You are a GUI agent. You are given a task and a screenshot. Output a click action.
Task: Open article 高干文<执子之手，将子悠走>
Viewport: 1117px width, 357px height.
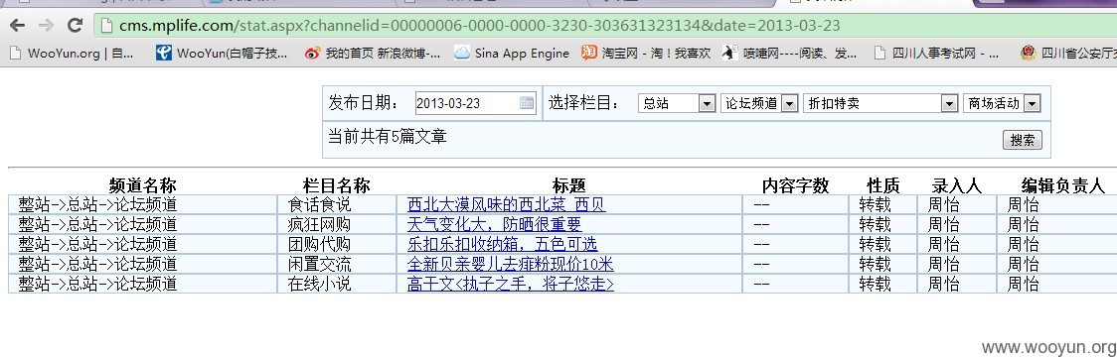click(510, 285)
